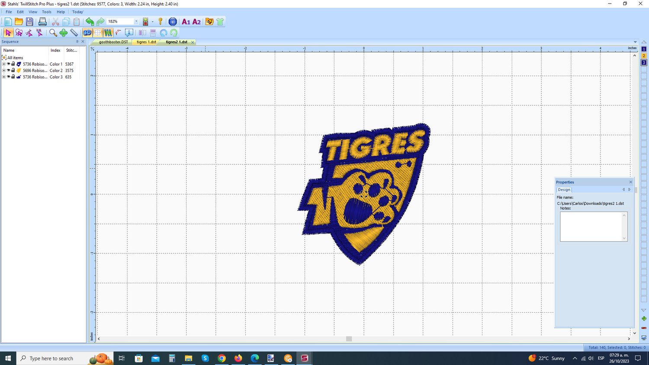Screen dimensions: 649x365
Task: Show hidden system tray icons
Action: pos(575,359)
